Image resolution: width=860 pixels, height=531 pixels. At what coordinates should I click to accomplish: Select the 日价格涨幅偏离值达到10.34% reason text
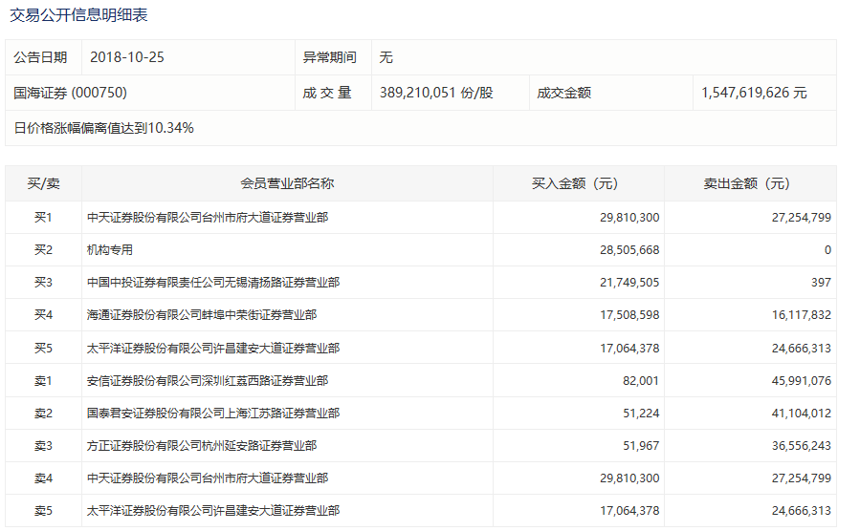[103, 127]
